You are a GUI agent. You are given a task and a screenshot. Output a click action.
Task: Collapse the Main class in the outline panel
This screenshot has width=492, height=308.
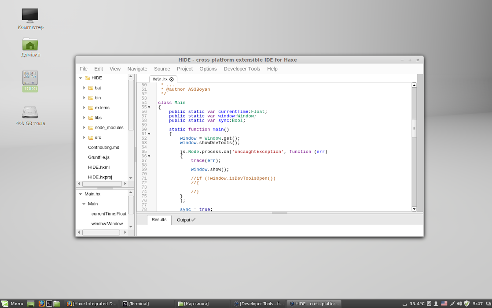tap(84, 204)
